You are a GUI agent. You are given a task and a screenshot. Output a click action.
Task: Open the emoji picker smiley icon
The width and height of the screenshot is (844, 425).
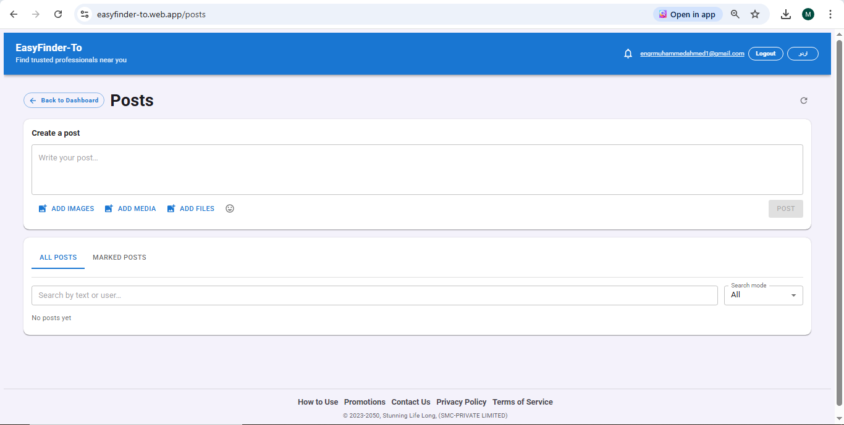point(230,208)
